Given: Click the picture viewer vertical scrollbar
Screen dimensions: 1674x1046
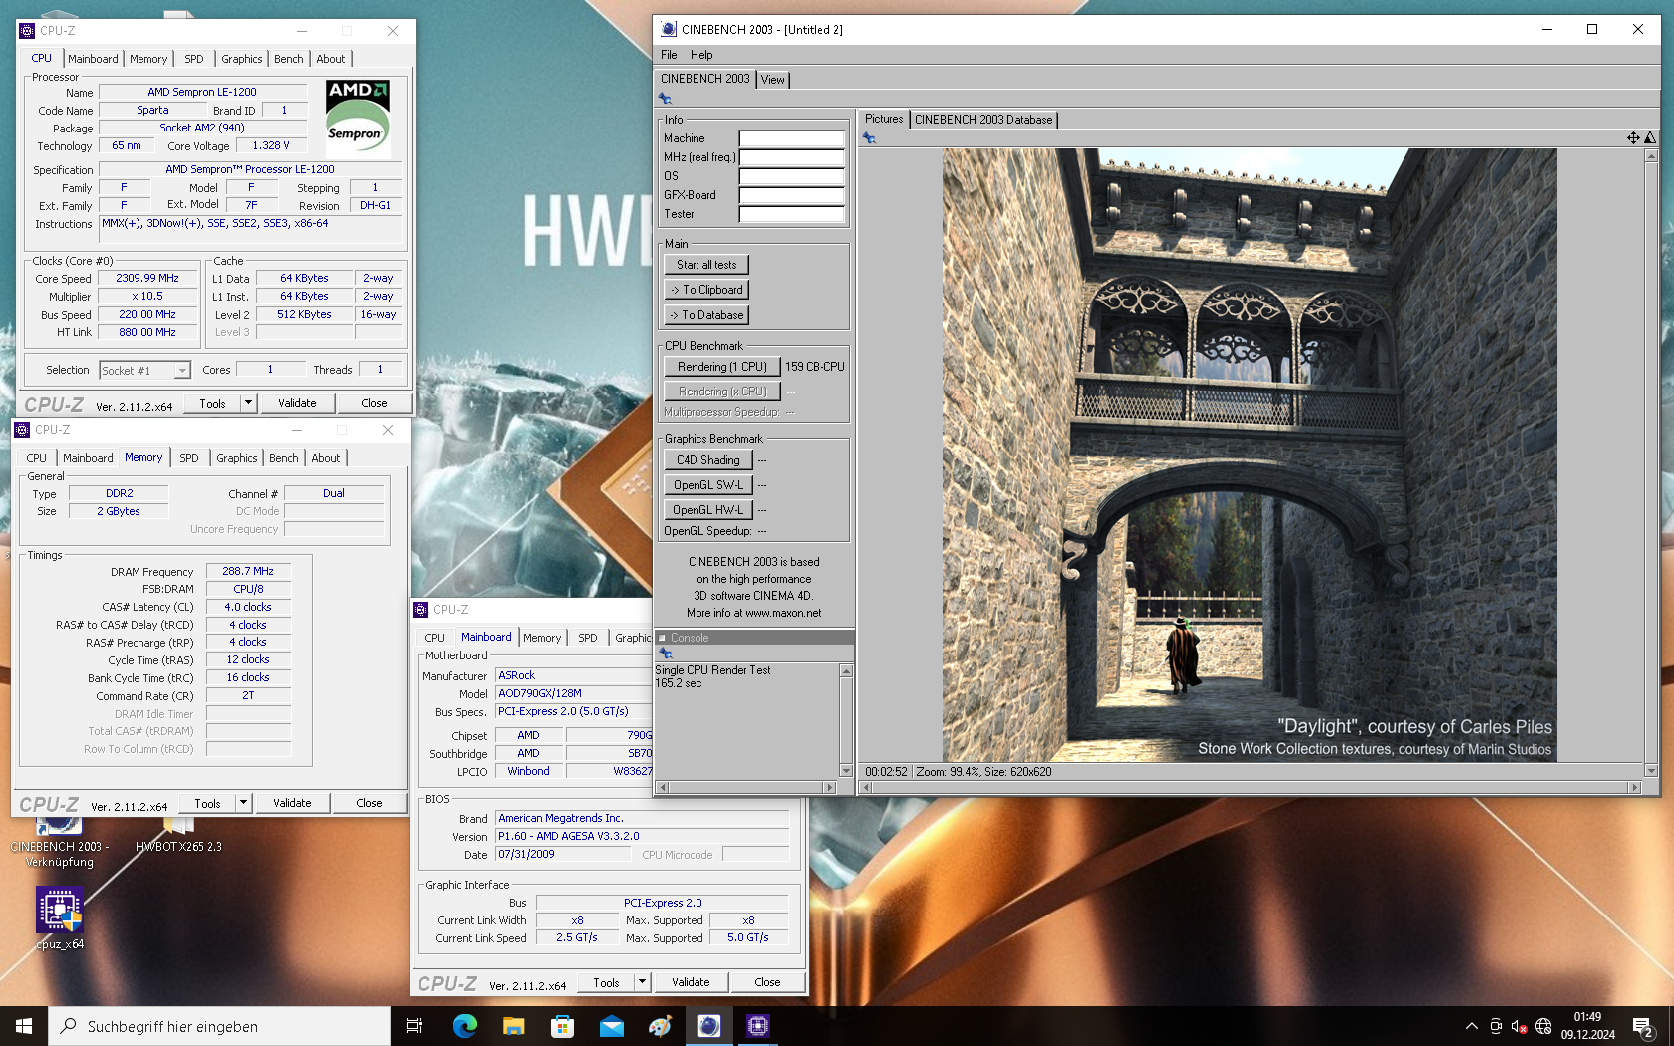Looking at the screenshot, I should [1650, 463].
